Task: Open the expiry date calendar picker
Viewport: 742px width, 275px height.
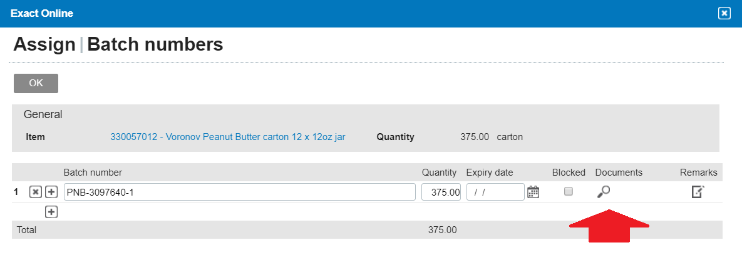Action: [x=533, y=192]
